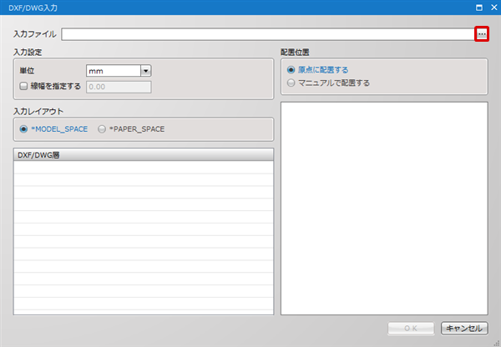
Task: Click the 0.00 line width input field
Action: coord(118,86)
